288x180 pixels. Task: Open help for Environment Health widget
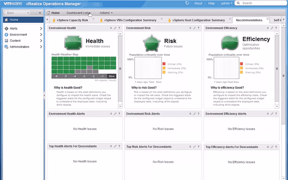pyautogui.click(x=119, y=28)
